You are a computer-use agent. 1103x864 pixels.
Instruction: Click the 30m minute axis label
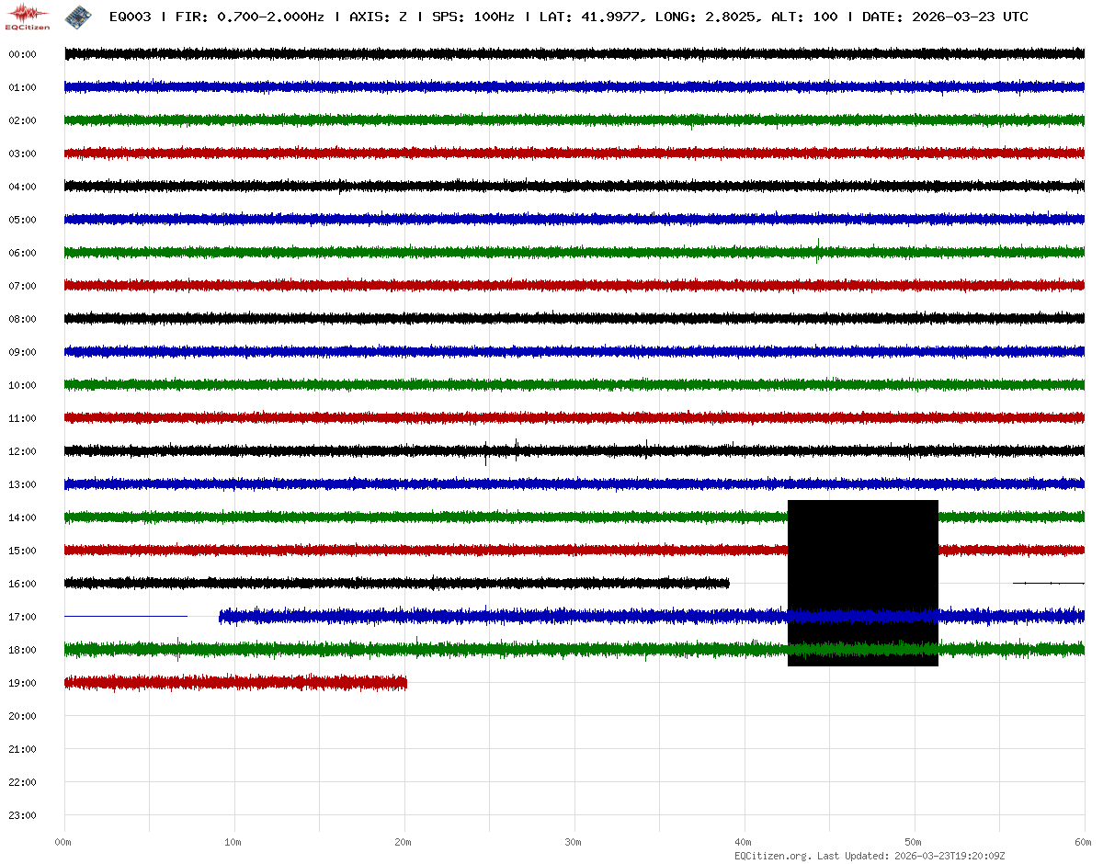click(573, 842)
